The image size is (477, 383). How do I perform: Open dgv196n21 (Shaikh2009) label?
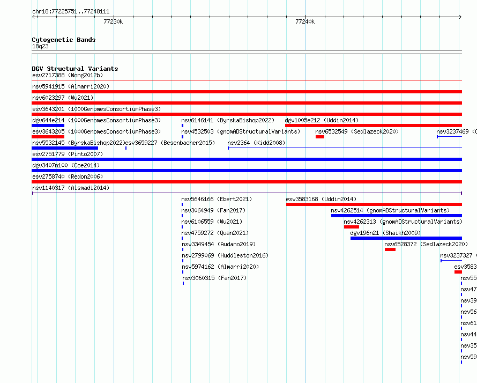385,233
